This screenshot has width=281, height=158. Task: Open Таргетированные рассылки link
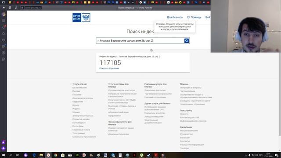158,94
